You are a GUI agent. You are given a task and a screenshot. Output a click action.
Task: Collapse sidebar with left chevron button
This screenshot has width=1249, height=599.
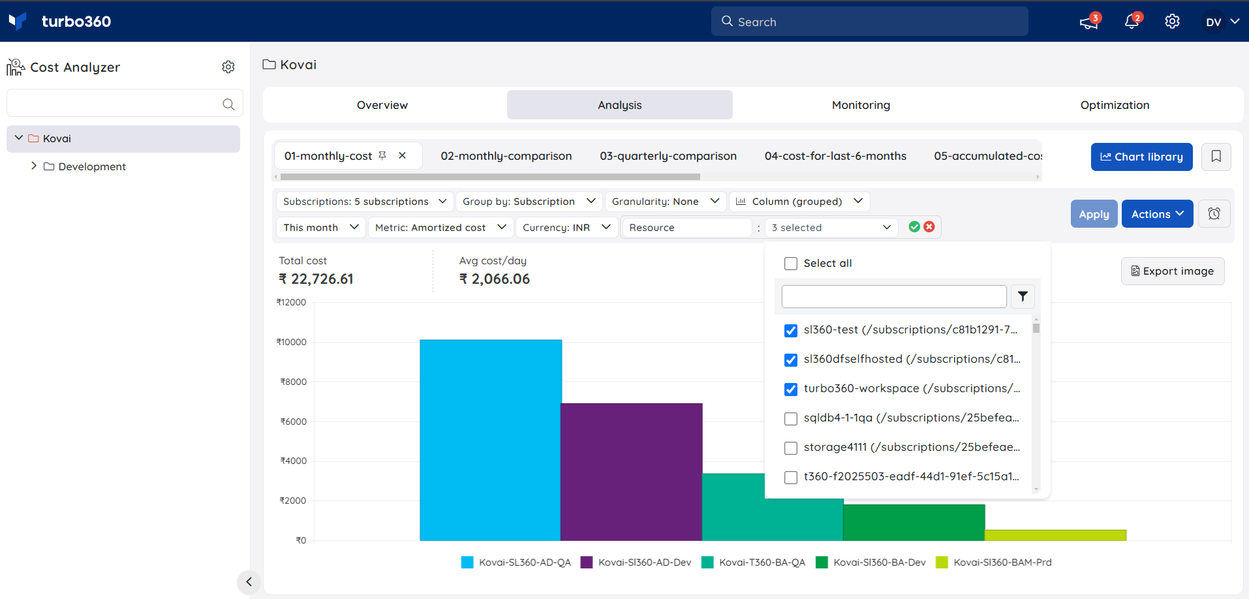tap(249, 582)
